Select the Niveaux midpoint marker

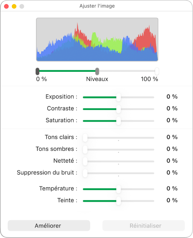pos(97,70)
